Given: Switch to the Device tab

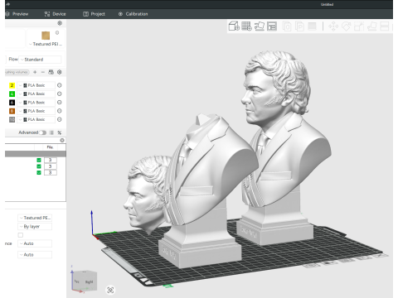Looking at the screenshot, I should pyautogui.click(x=56, y=14).
